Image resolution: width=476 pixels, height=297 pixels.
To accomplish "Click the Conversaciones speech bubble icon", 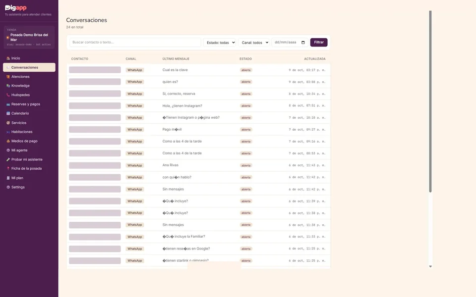I will click(8, 67).
